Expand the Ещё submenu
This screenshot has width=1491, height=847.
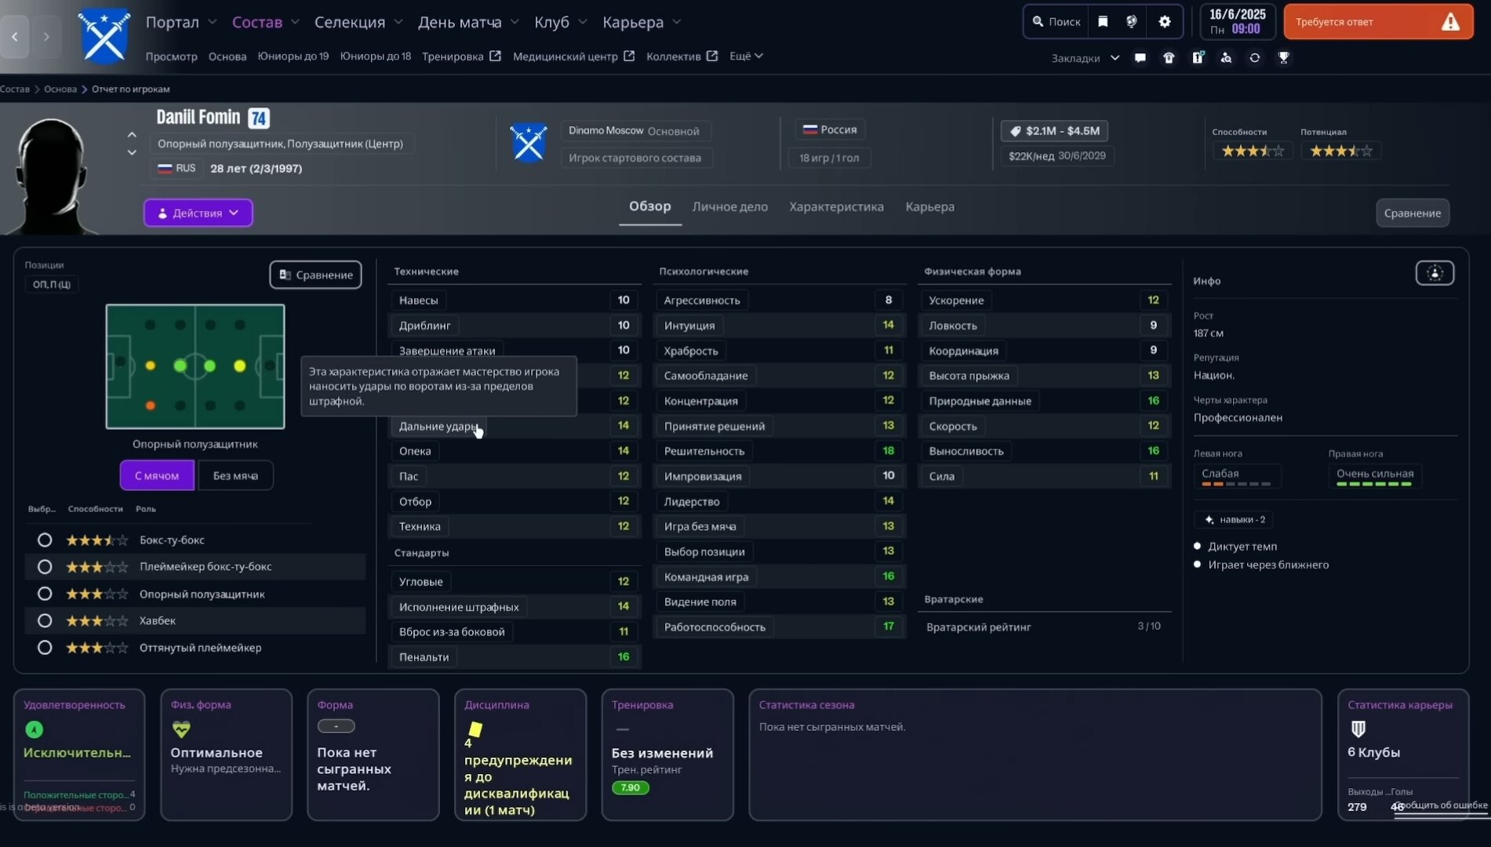[746, 56]
